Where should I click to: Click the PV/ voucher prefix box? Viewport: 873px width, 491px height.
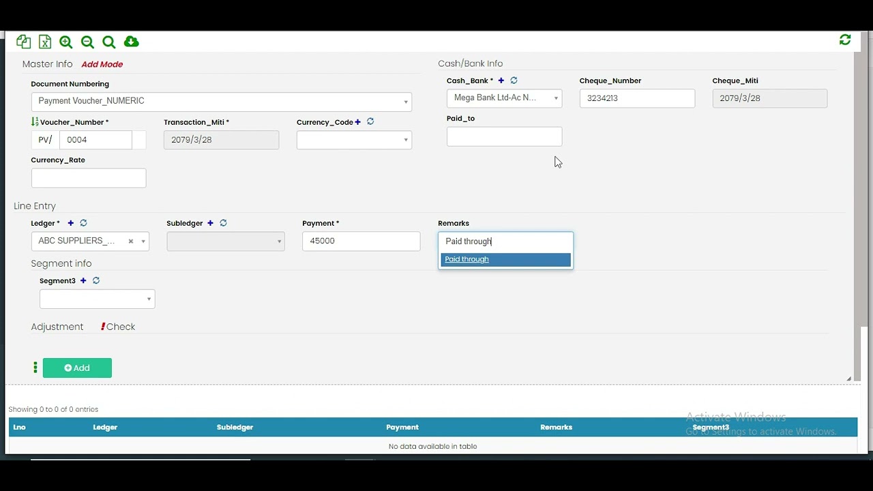(45, 140)
